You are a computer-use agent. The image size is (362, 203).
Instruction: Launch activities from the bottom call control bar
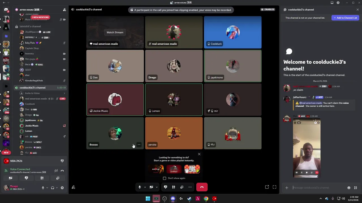pyautogui.click(x=174, y=187)
